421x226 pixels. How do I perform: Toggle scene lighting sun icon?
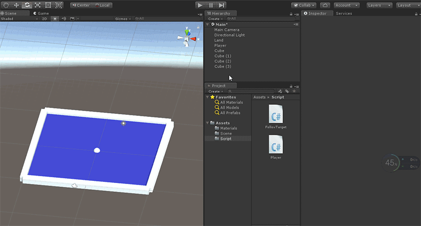(55, 19)
